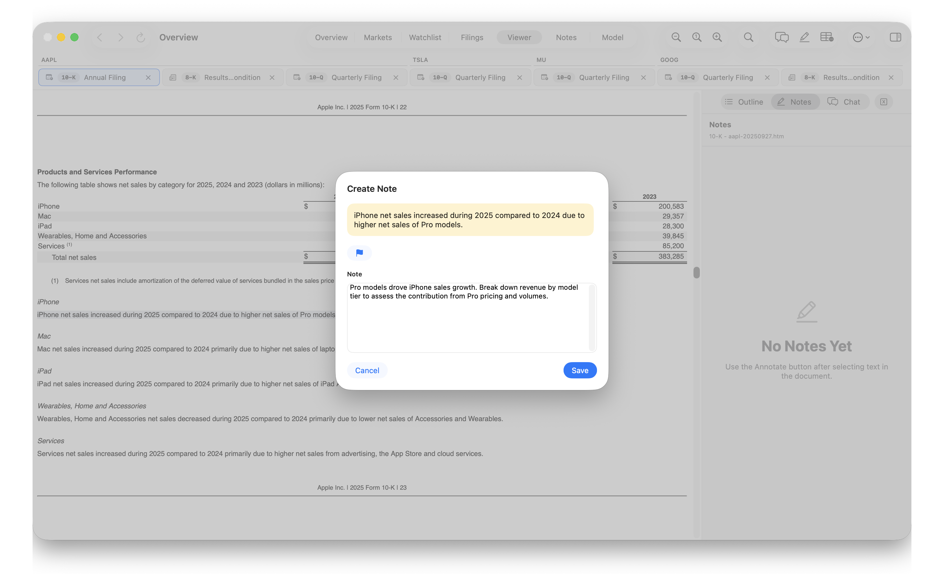This screenshot has height=583, width=944.
Task: Open the top Notes tab
Action: tap(566, 37)
